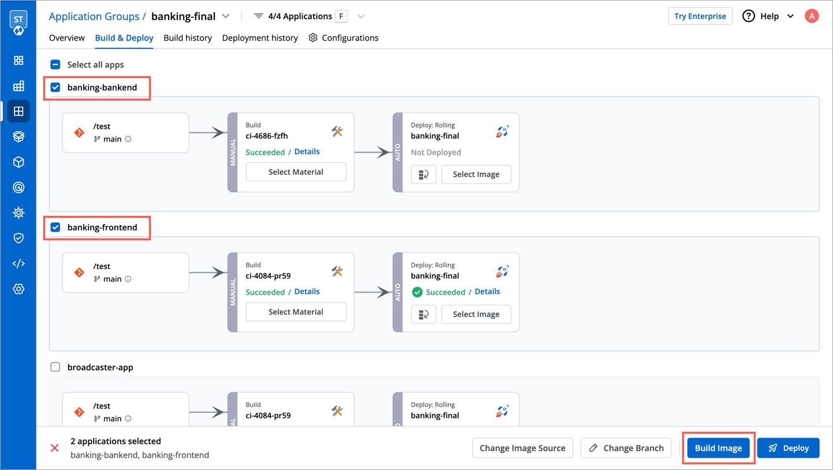Click the rocket icon on banking-frontend's Deploy card

point(501,271)
